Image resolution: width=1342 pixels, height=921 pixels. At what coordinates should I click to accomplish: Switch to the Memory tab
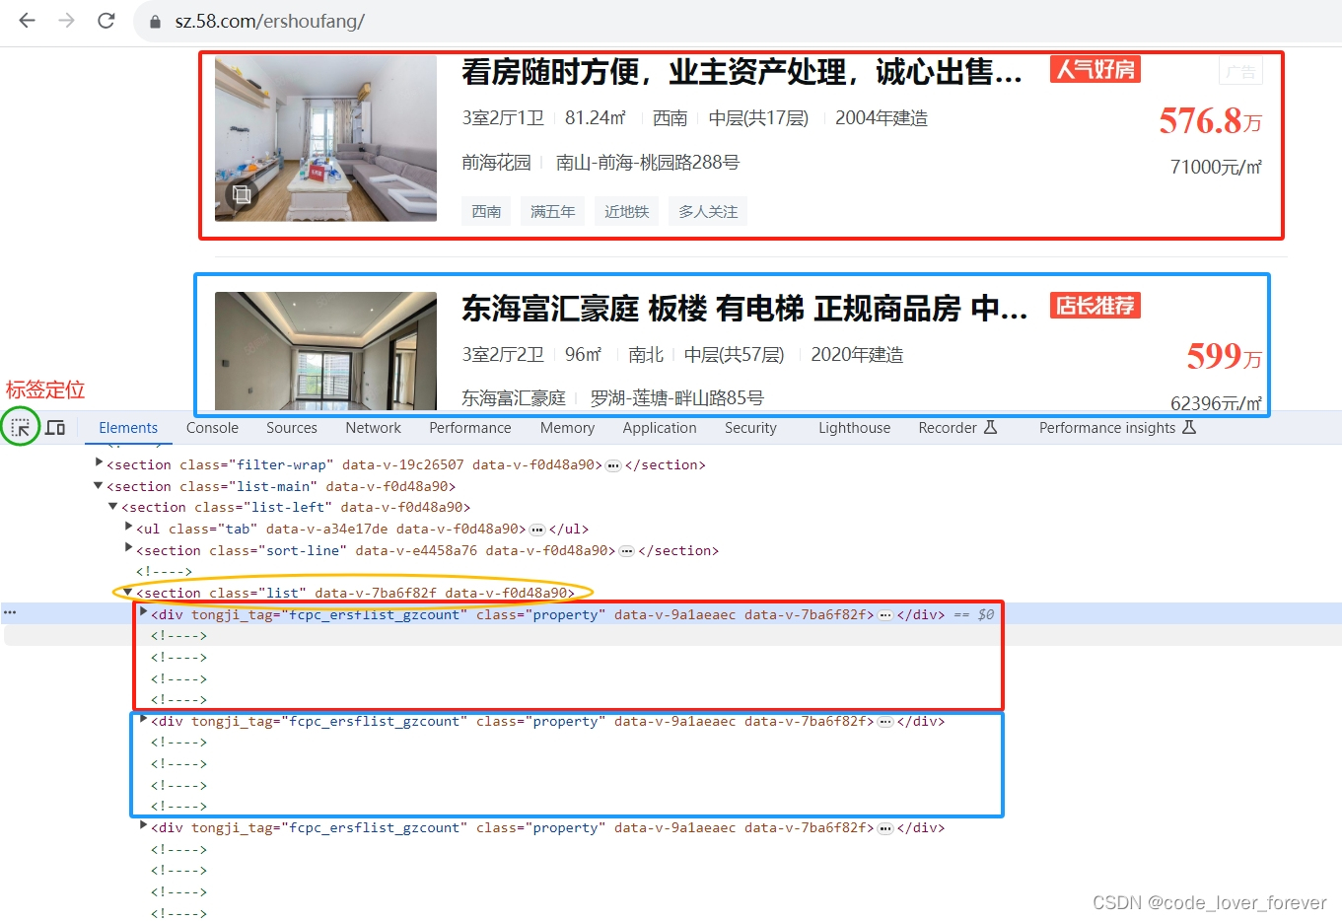pyautogui.click(x=567, y=428)
